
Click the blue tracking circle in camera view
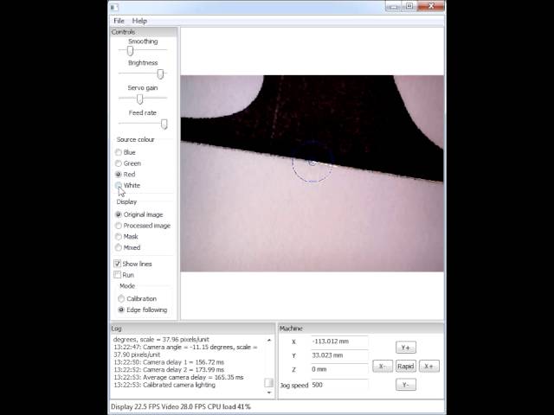coord(312,163)
